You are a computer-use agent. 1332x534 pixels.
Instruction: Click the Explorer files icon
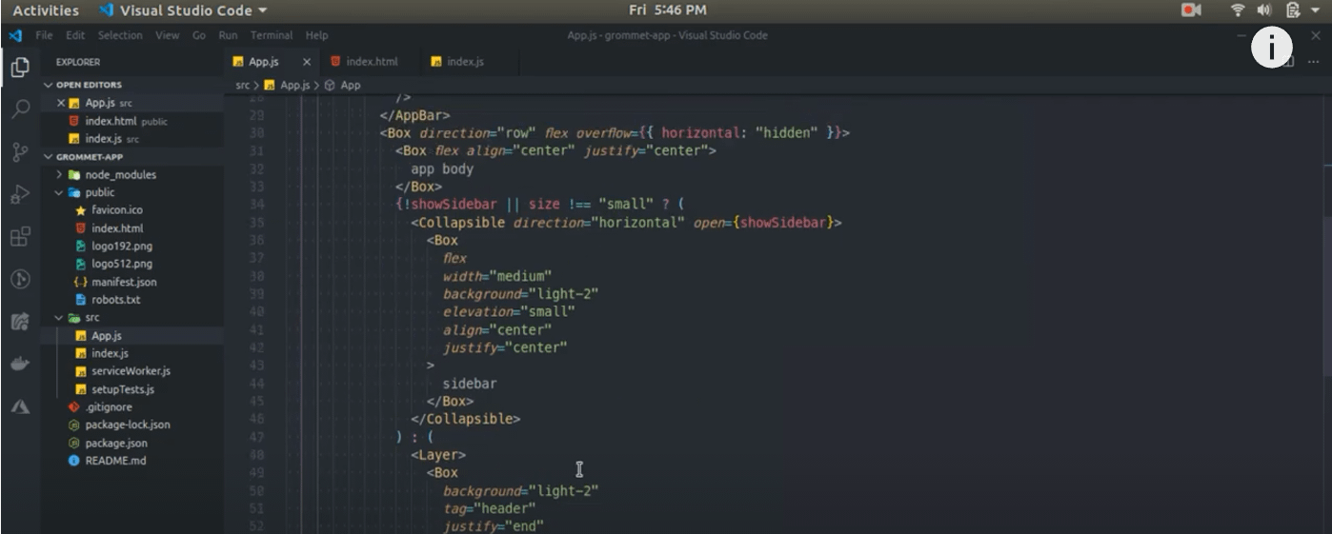[20, 68]
